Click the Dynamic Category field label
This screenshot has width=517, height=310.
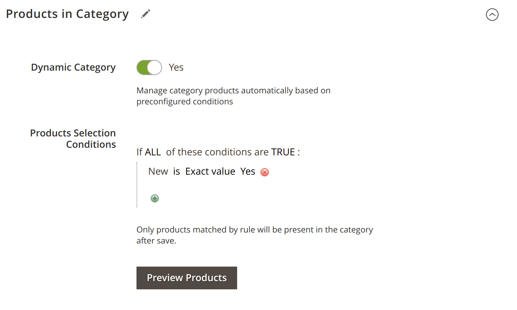click(73, 68)
